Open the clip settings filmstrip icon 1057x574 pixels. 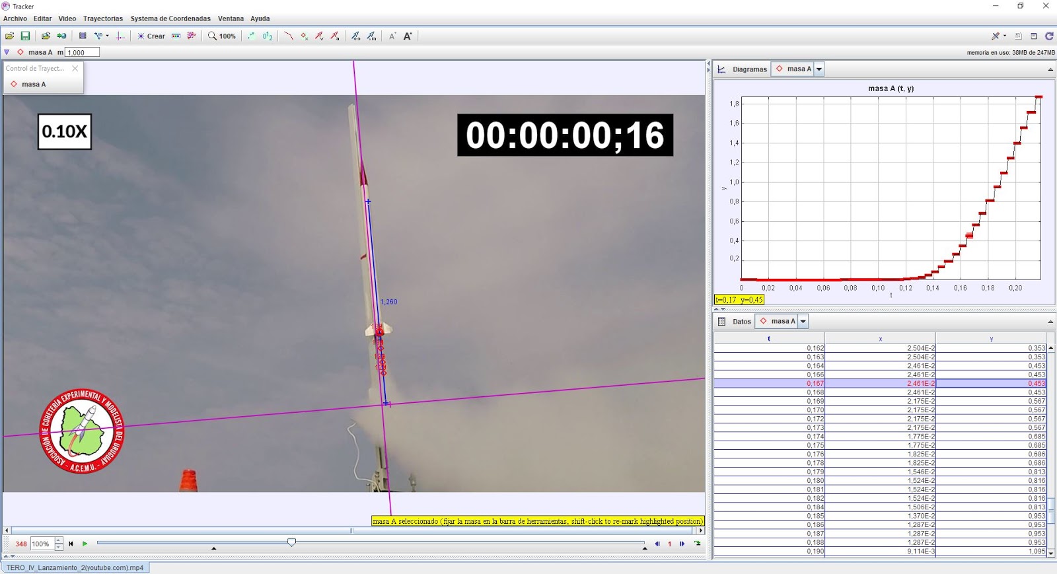[83, 36]
